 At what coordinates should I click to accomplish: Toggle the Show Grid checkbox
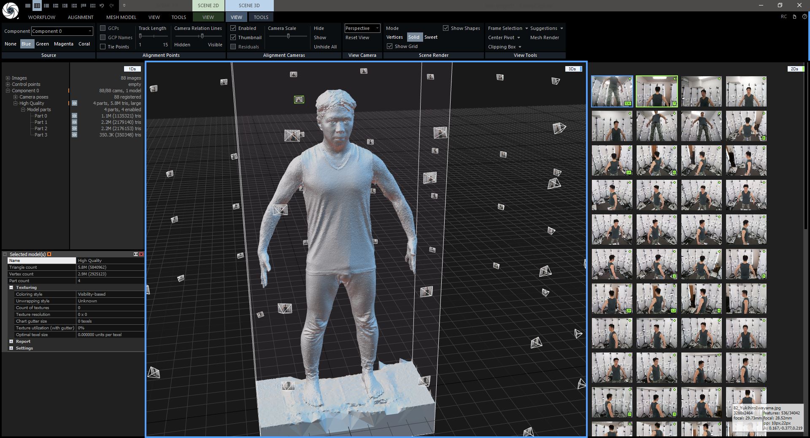389,46
